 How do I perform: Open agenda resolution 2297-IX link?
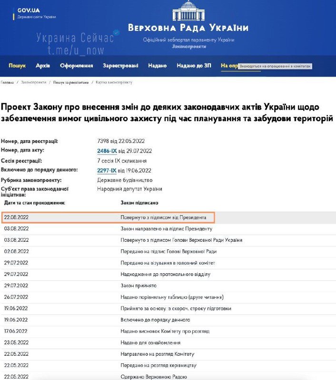click(x=107, y=170)
